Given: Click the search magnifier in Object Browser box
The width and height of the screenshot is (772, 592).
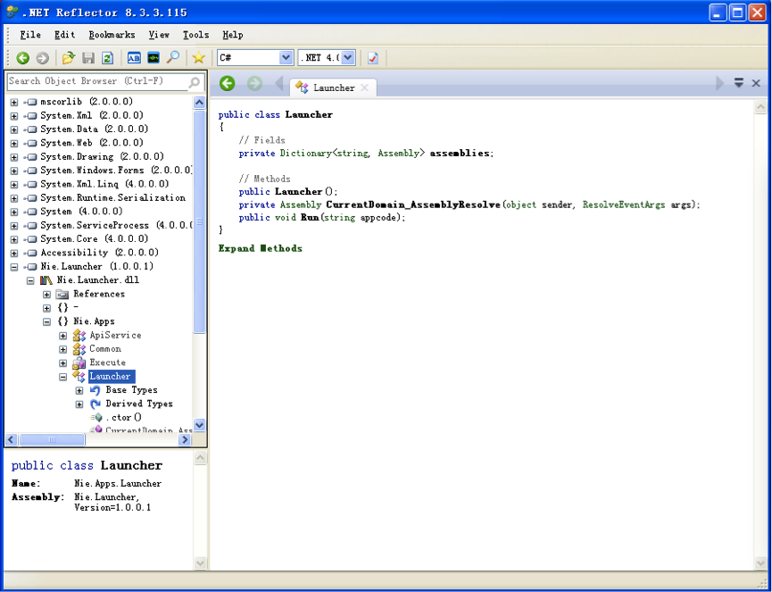Looking at the screenshot, I should [195, 82].
